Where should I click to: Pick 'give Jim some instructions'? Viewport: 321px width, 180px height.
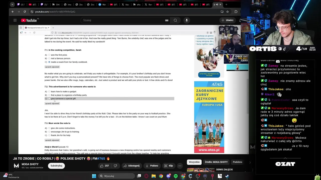pos(49,128)
